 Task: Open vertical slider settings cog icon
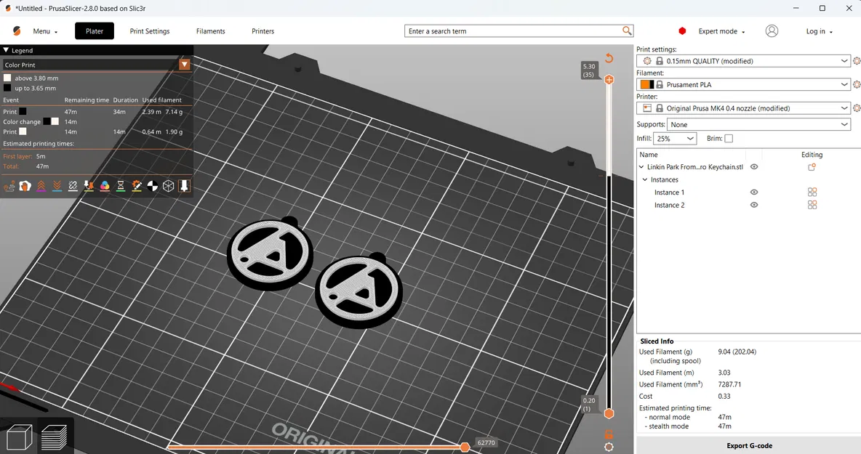(609, 447)
